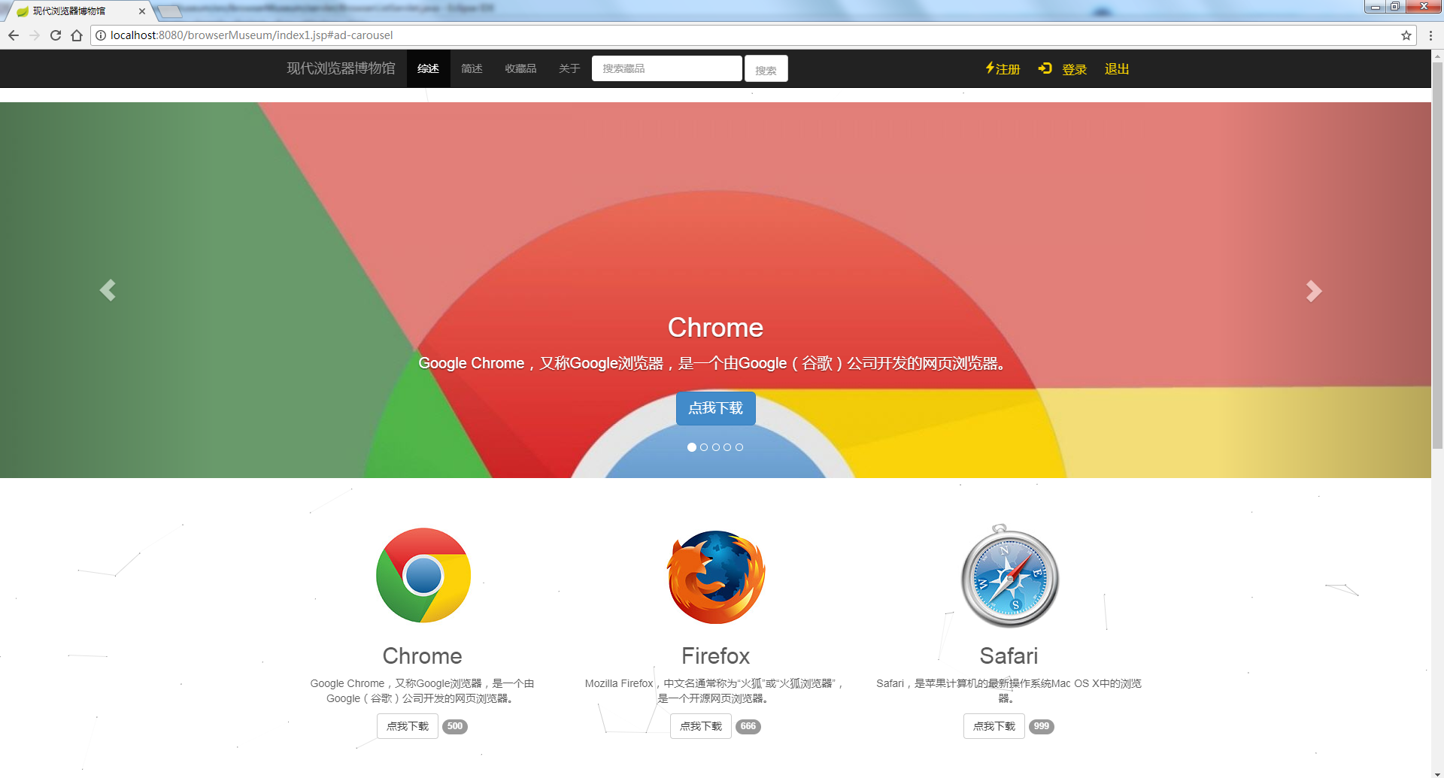The width and height of the screenshot is (1444, 778).
Task: Jump to the fourth carousel slide dot
Action: [x=727, y=447]
